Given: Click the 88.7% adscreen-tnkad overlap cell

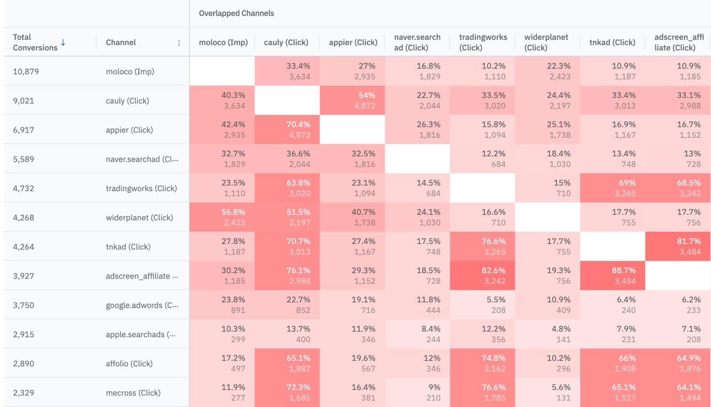Looking at the screenshot, I should (612, 275).
